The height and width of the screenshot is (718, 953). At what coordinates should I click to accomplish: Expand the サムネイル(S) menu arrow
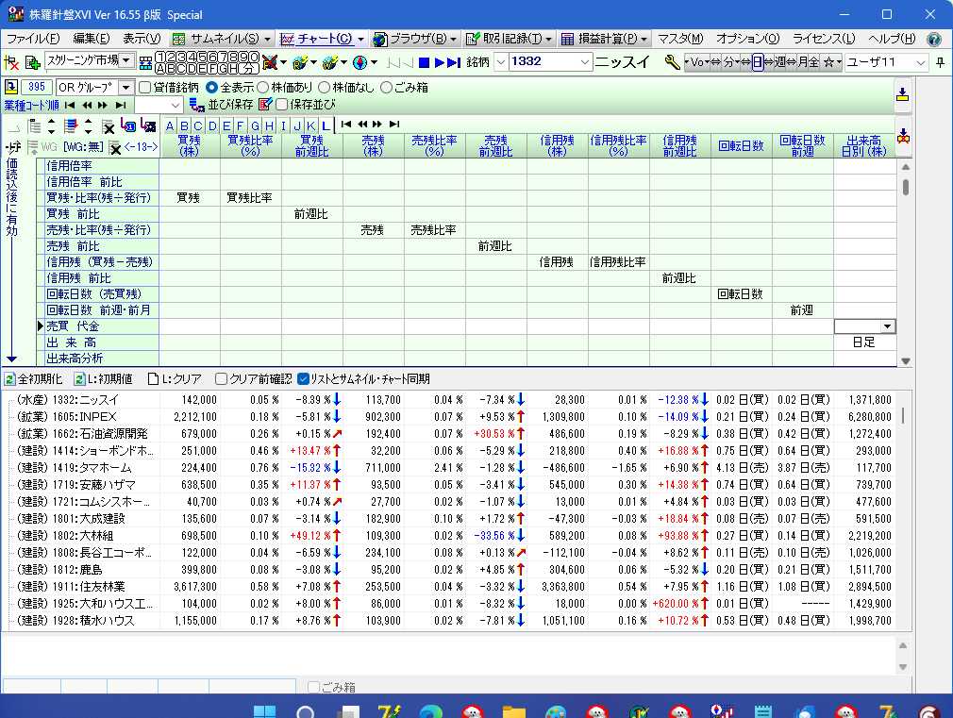[267, 39]
